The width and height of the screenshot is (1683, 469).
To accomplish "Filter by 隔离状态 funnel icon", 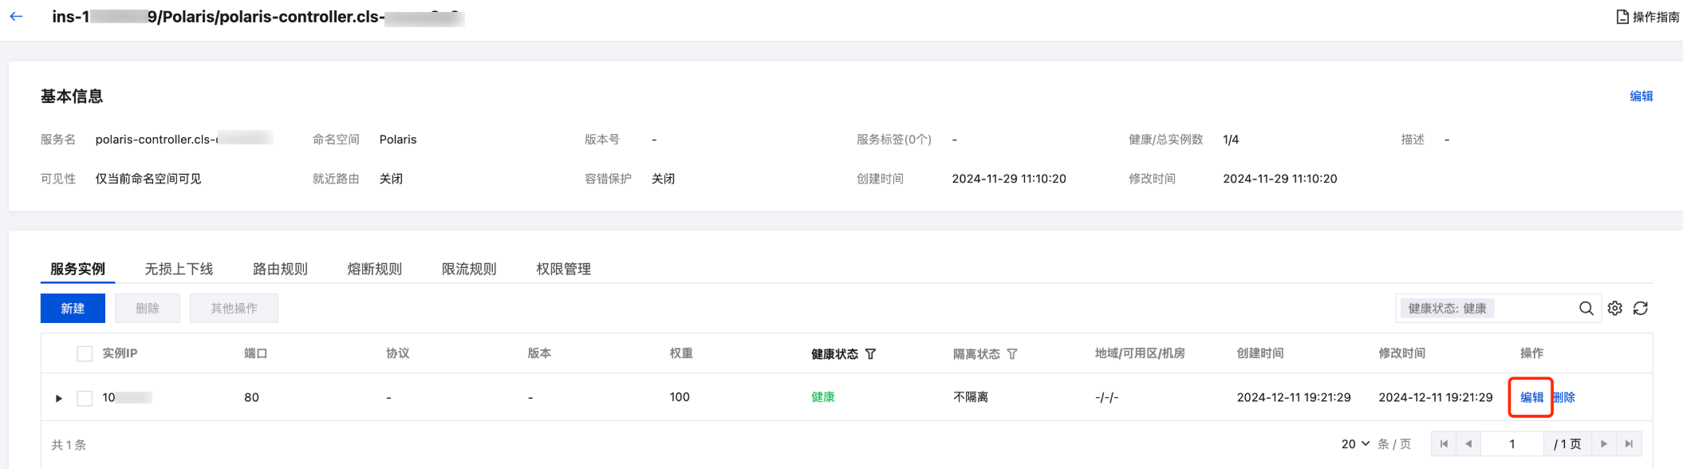I will click(1012, 354).
